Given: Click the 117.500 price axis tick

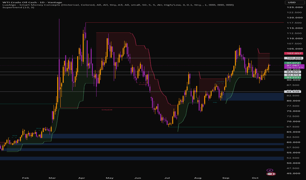Looking at the screenshot, I should pyautogui.click(x=295, y=23).
